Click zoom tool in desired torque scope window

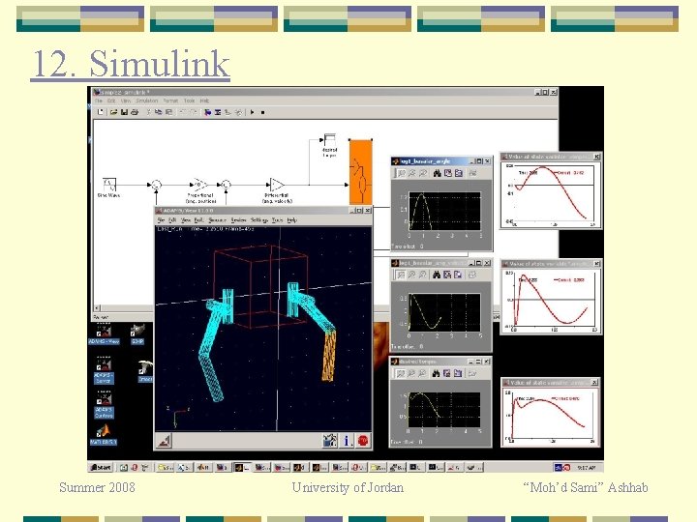401,374
